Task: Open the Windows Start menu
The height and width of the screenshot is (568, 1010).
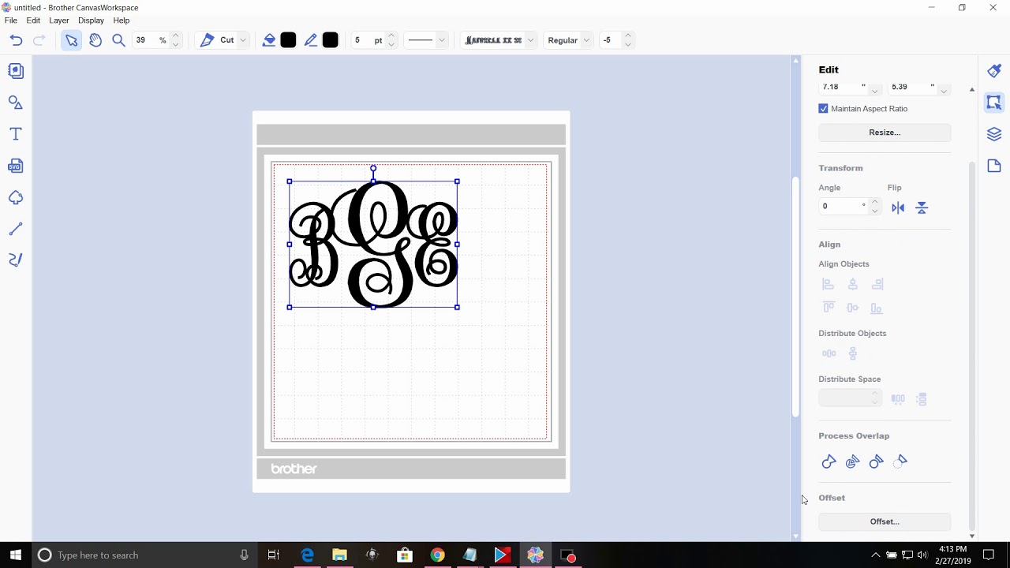Action: (16, 555)
